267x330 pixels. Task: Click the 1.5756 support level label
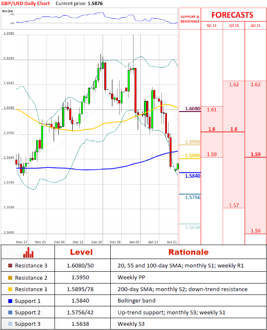(193, 197)
